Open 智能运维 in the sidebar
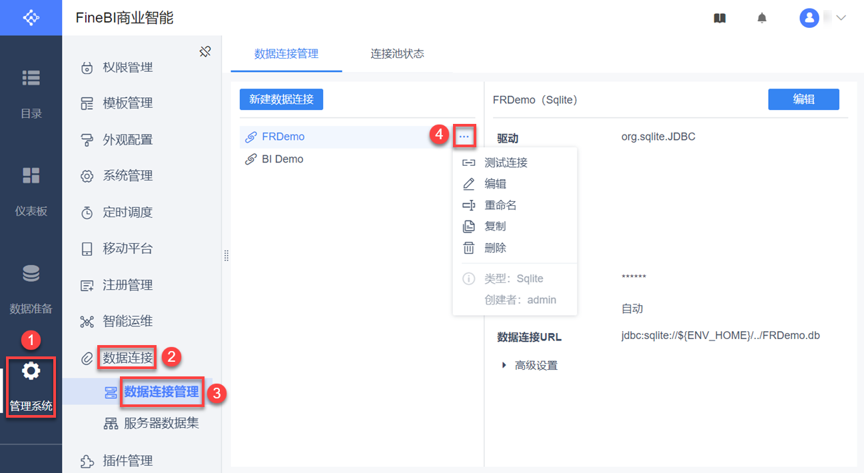Viewport: 864px width, 473px height. coord(127,321)
